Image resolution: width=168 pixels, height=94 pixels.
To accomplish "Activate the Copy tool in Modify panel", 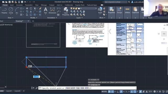I will point(27,11).
